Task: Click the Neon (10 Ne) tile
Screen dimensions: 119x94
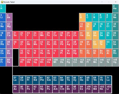Action: [115, 17]
